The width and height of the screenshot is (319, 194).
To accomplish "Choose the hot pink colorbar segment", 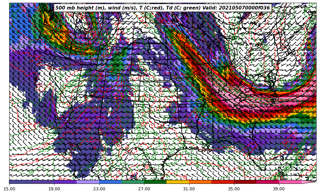I will pyautogui.click(x=290, y=182).
